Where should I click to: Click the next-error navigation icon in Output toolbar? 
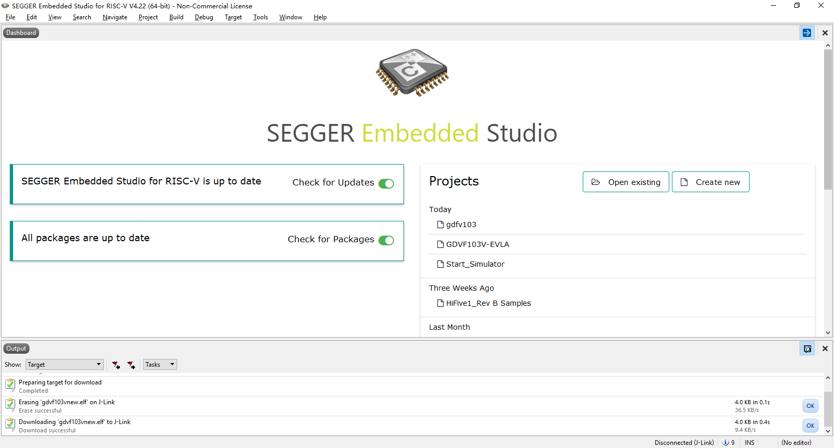click(131, 365)
